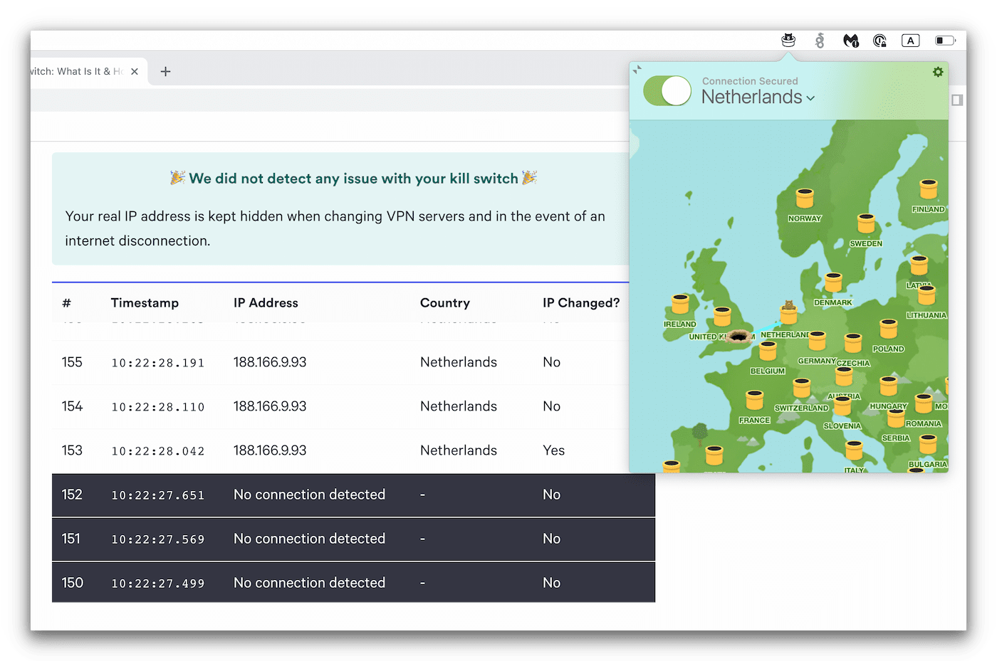This screenshot has height=661, width=997.
Task: Click the Timestamp column header
Action: click(145, 303)
